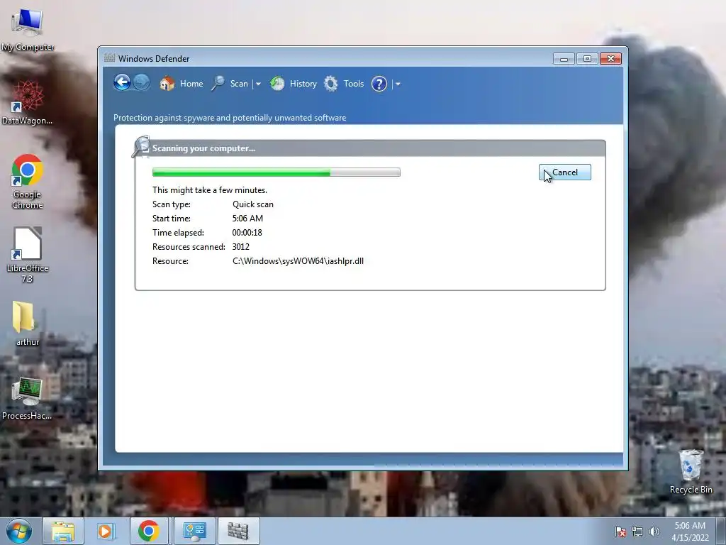
Task: Open the Tools gear settings
Action: click(344, 84)
